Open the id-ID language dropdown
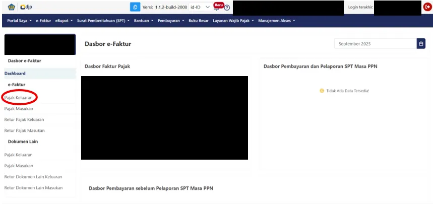The height and width of the screenshot is (209, 433). coord(200,8)
